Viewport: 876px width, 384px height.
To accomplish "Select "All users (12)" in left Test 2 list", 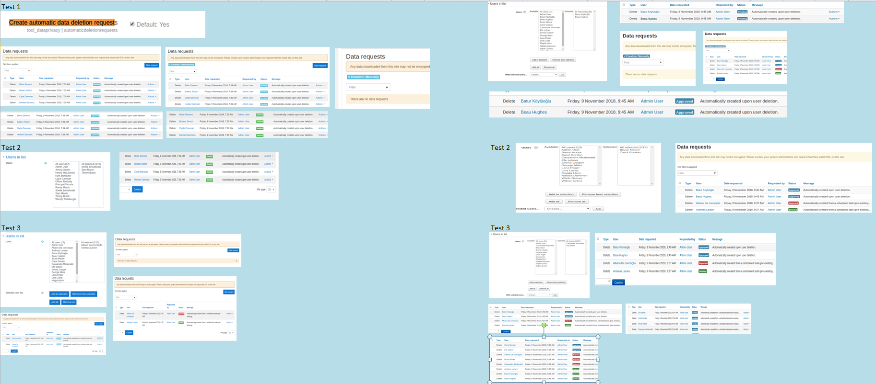I will (62, 164).
